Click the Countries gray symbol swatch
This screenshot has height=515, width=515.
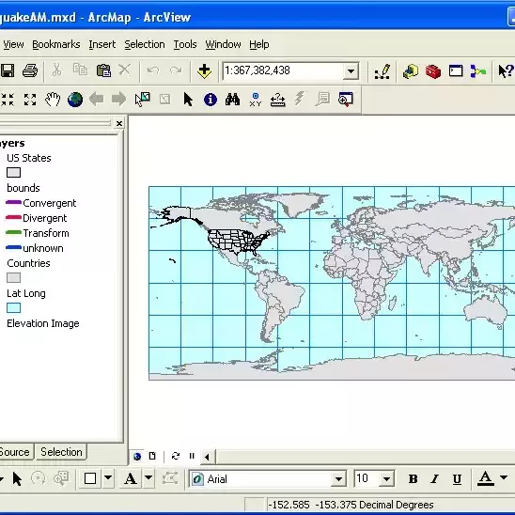tap(13, 278)
